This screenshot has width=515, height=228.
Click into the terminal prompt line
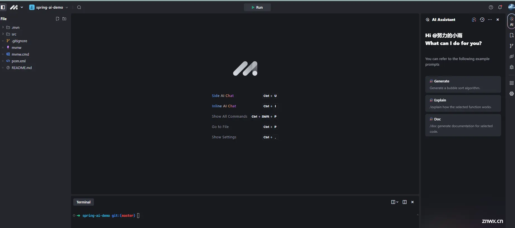point(245,215)
